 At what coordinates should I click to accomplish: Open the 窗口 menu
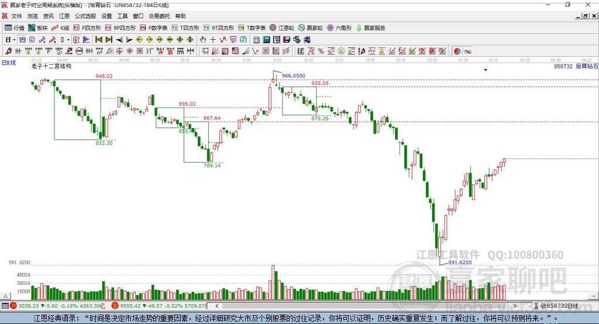138,16
